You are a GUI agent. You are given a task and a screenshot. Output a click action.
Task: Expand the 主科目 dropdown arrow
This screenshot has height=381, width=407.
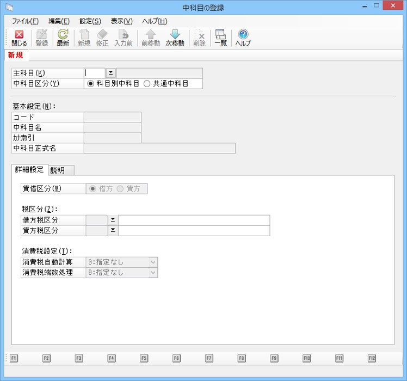(110, 73)
